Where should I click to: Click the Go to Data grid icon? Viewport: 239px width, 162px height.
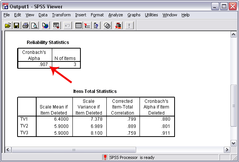click(x=79, y=25)
